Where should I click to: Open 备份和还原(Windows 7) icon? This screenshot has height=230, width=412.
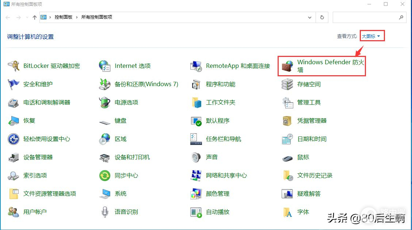coord(104,84)
